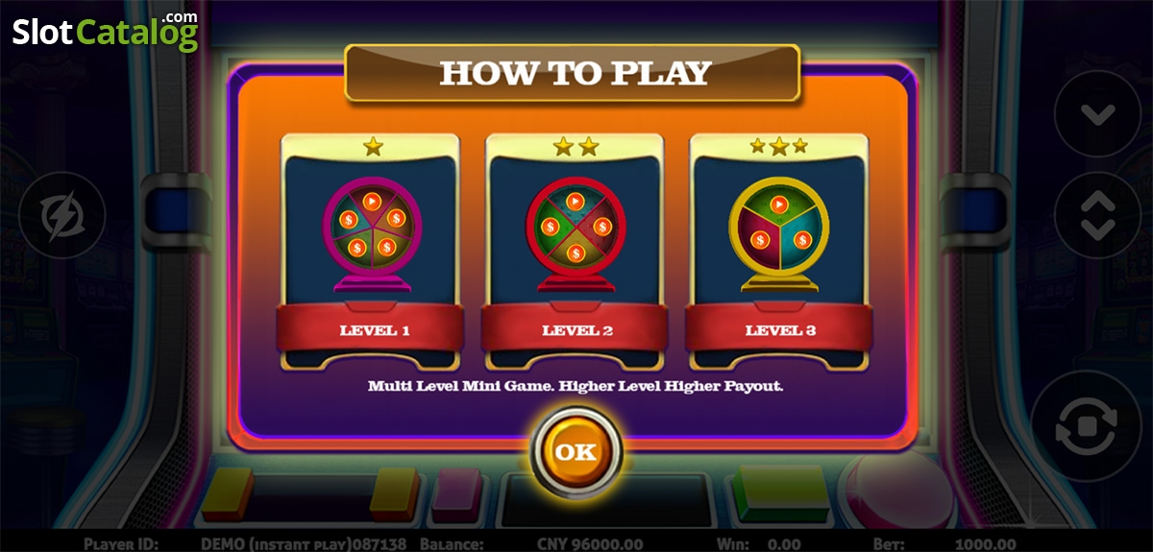Screen dimensions: 1153x552
Task: Open the bet up-down arrows control
Action: point(1096,215)
